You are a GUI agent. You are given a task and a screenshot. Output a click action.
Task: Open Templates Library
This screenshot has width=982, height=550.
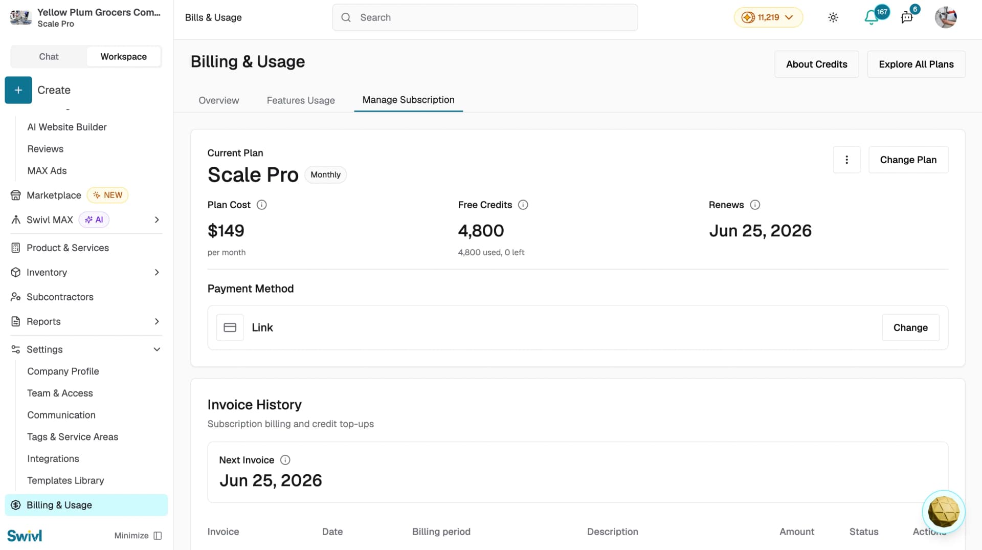pyautogui.click(x=65, y=480)
